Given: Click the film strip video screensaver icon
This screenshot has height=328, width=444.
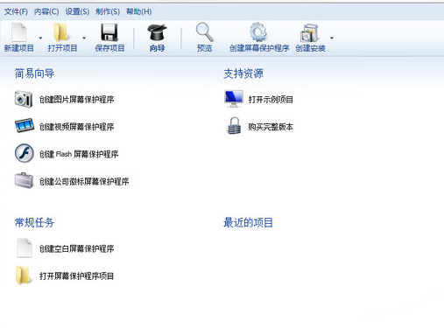Looking at the screenshot, I should 25,126.
